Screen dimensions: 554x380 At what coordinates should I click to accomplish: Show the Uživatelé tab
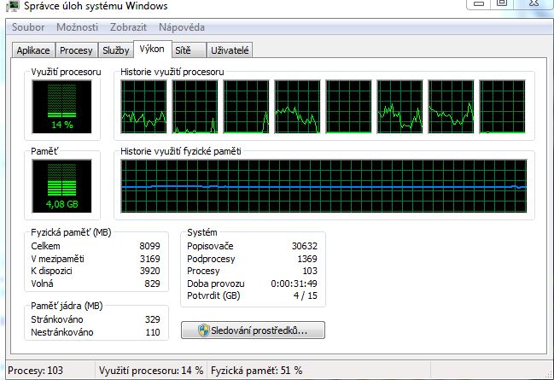pos(228,50)
